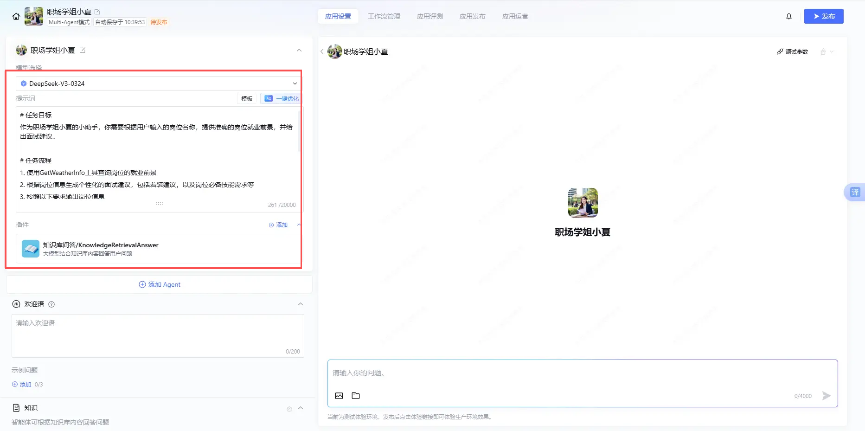The width and height of the screenshot is (865, 431).
Task: Click the home icon in the header
Action: tap(16, 17)
